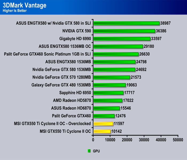Click the green bar for NVIDIA GTX 590
187x160 pixels.
124,31
